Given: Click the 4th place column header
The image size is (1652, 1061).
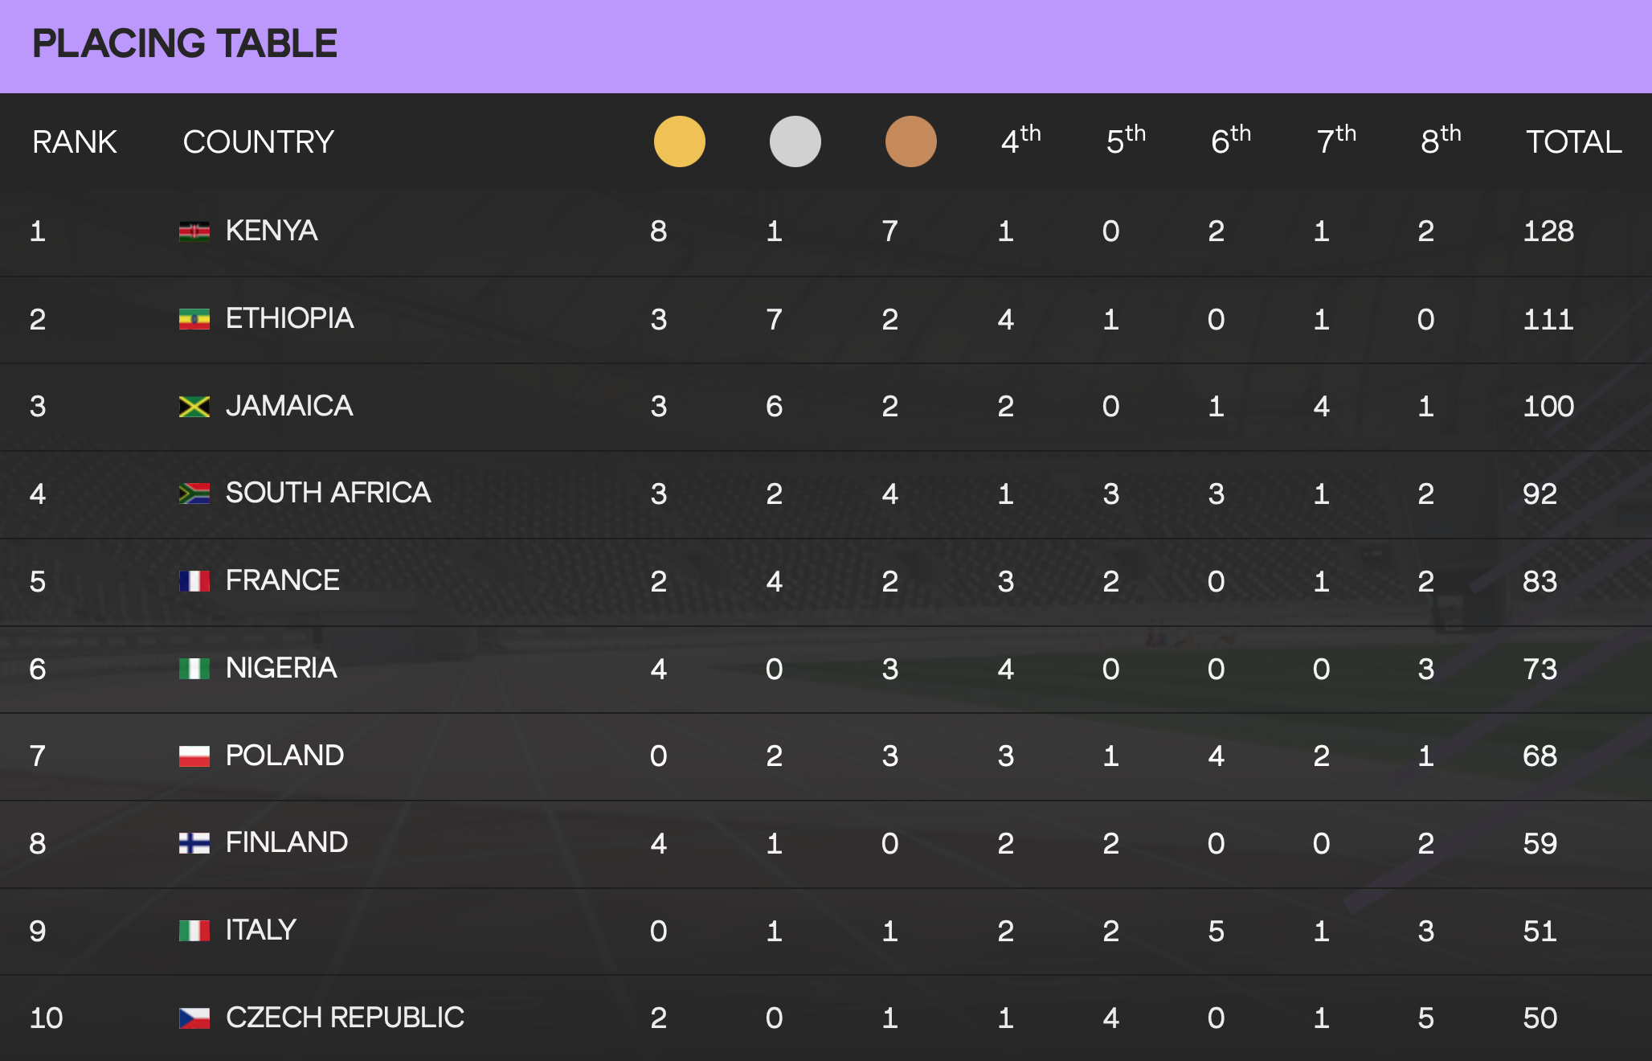Looking at the screenshot, I should [1020, 141].
